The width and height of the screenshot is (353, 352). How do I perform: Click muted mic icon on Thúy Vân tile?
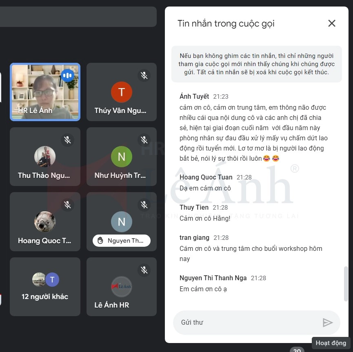click(144, 75)
